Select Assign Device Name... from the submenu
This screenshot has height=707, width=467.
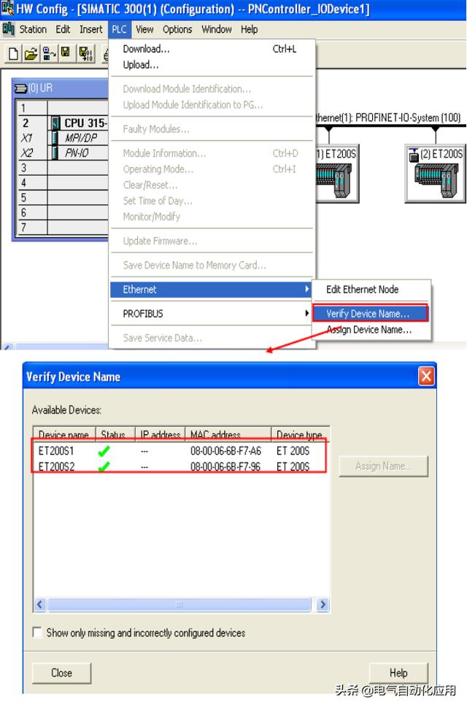tap(370, 330)
